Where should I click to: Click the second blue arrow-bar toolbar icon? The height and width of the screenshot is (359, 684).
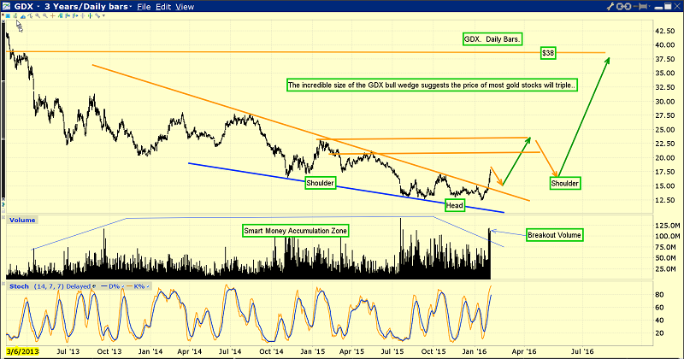pos(75,16)
